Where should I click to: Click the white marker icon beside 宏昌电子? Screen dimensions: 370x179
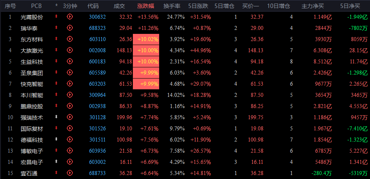(56, 162)
